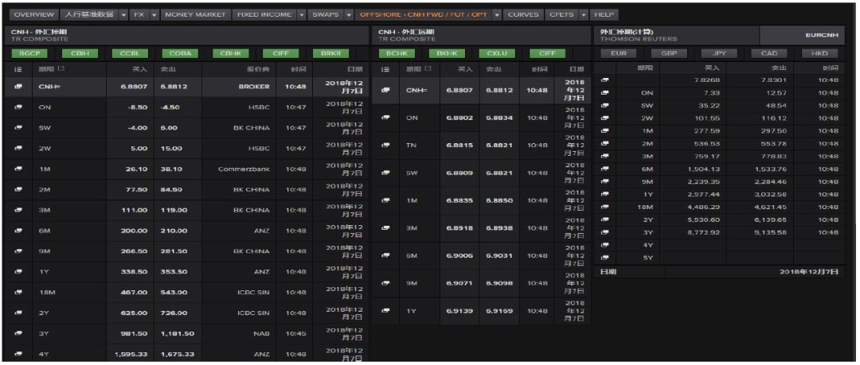Select CAD currency button
Viewport: 860px width, 365px height.
coord(769,54)
